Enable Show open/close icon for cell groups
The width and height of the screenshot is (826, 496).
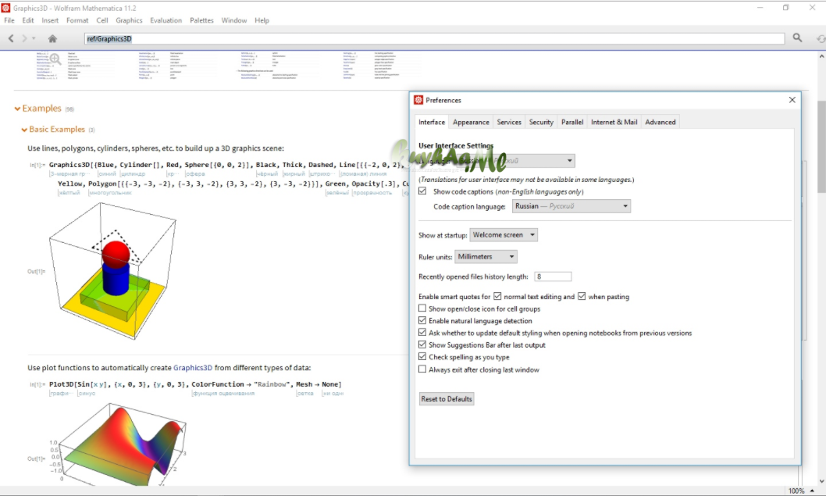422,309
